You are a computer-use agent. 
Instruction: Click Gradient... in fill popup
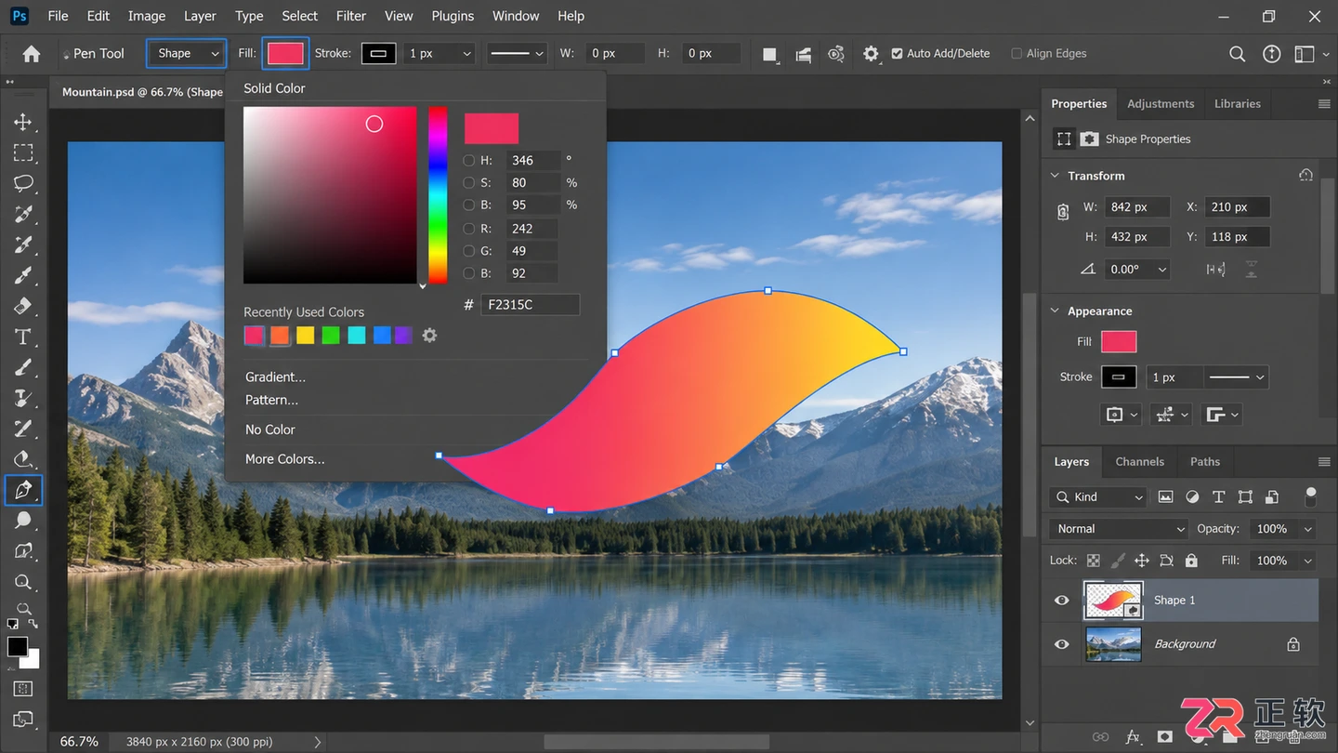pyautogui.click(x=275, y=376)
